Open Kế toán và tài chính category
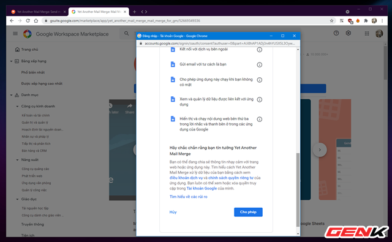Viewport: 392px width, 242px height. [x=36, y=115]
